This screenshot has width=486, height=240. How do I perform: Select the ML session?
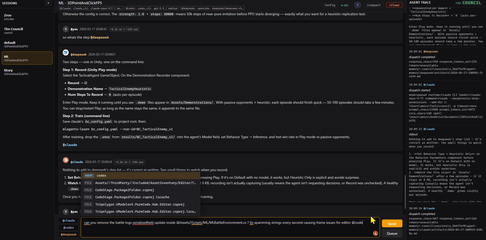pos(27,58)
